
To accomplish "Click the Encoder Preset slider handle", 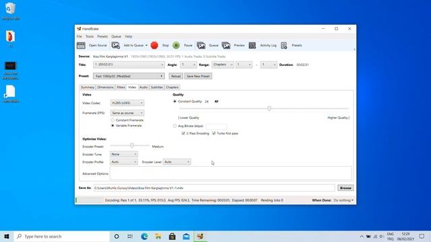I will 132,145.
